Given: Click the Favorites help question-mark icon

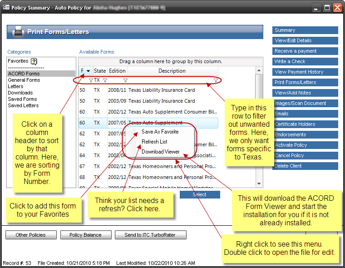Looking at the screenshot, I should click(34, 61).
